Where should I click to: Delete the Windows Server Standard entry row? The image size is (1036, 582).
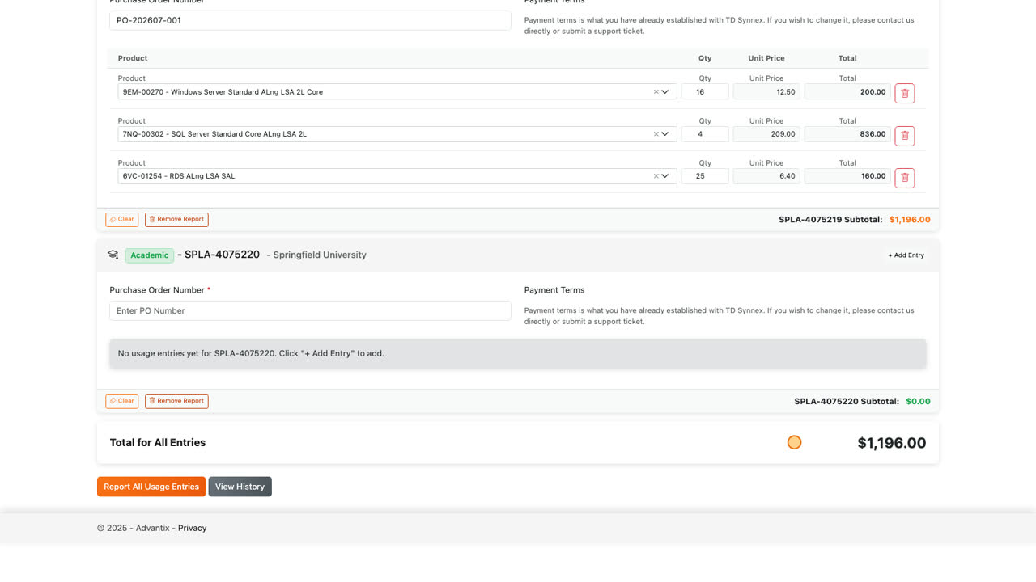click(905, 93)
